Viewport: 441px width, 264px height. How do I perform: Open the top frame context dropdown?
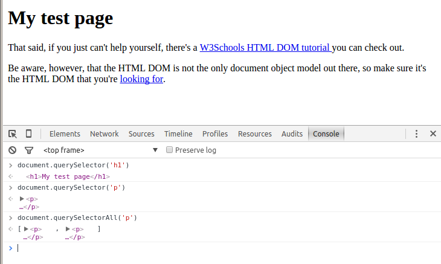coord(100,150)
